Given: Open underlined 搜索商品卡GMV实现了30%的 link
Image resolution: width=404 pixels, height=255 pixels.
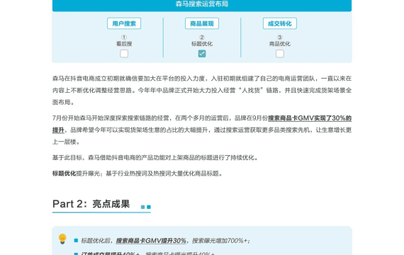Looking at the screenshot, I should point(310,118).
